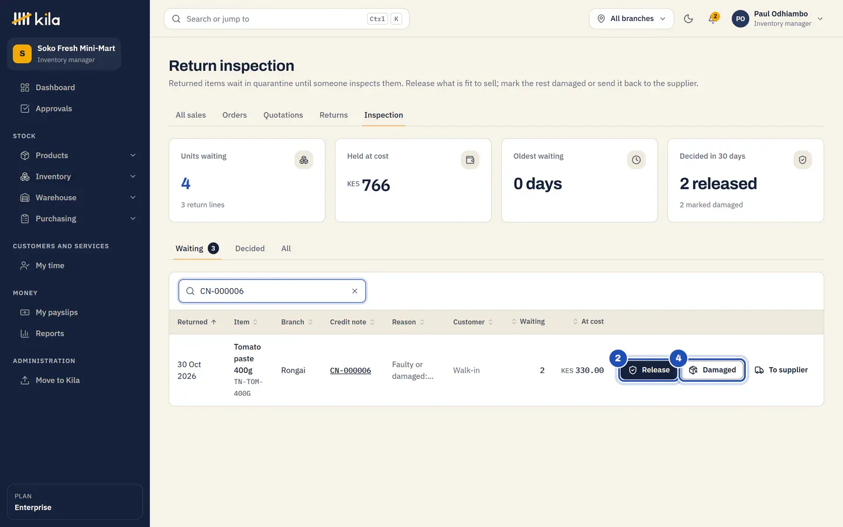The height and width of the screenshot is (527, 843).
Task: Release the Tomato paste return
Action: 649,370
